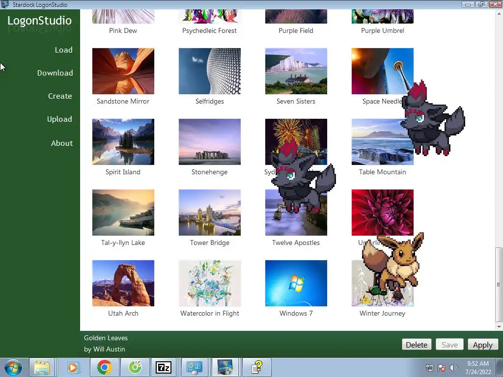The image size is (503, 377).
Task: Select the Windows 7 logon thumbnail
Action: point(296,283)
